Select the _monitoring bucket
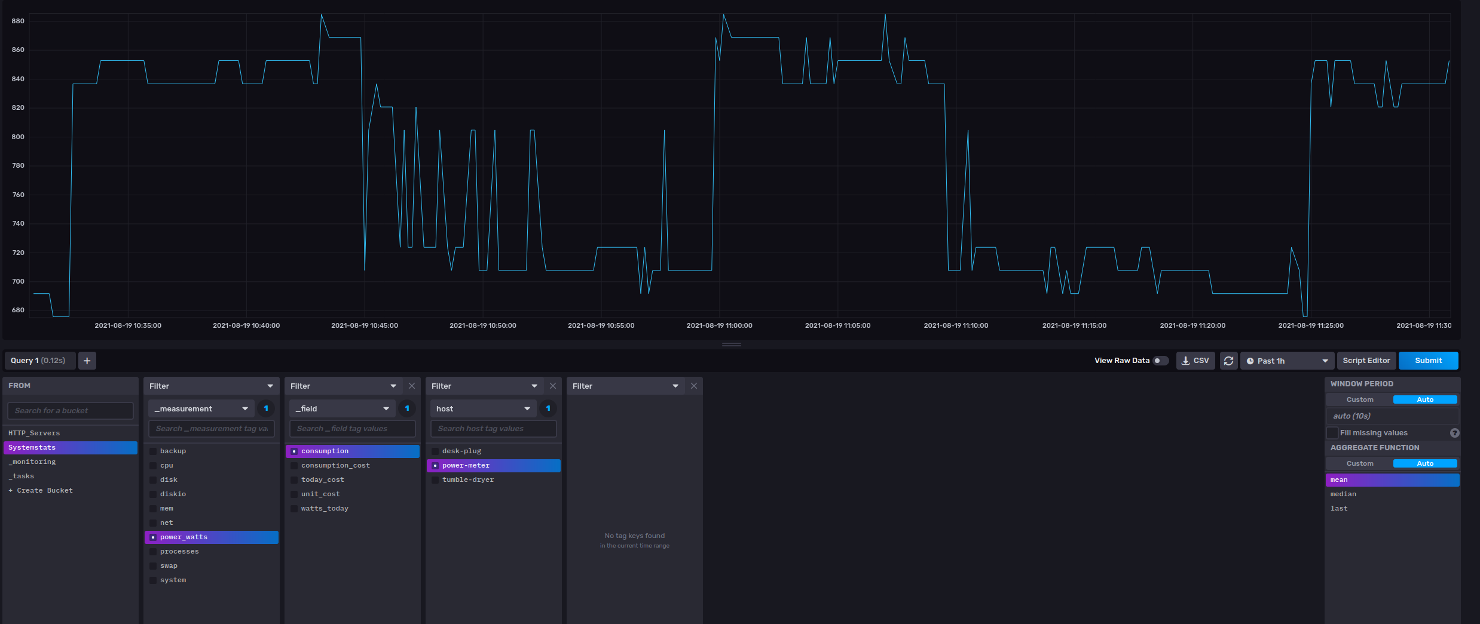This screenshot has width=1480, height=624. pos(71,462)
